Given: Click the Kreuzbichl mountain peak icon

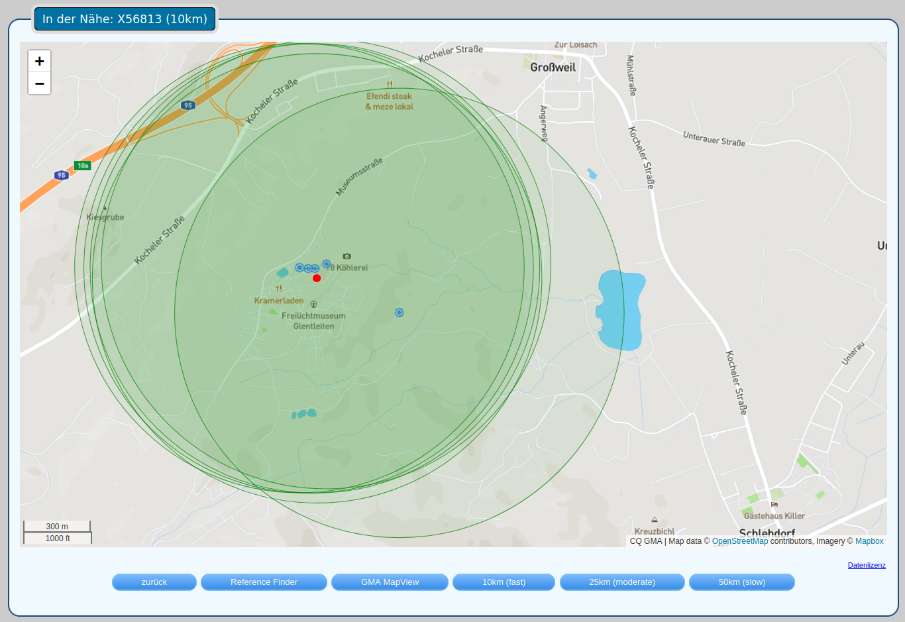Looking at the screenshot, I should (x=655, y=520).
